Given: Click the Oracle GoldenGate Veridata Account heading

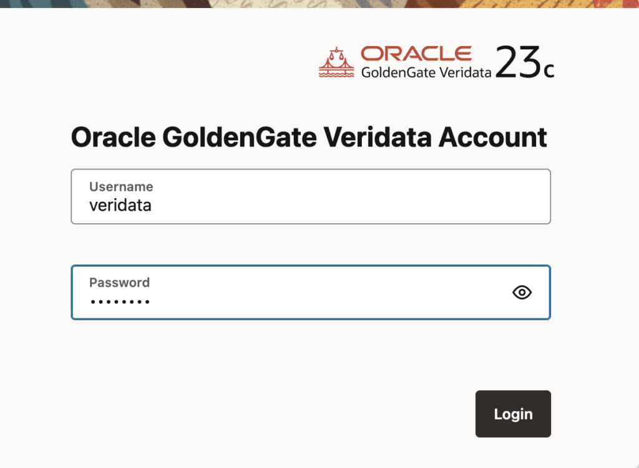Looking at the screenshot, I should click(x=309, y=137).
